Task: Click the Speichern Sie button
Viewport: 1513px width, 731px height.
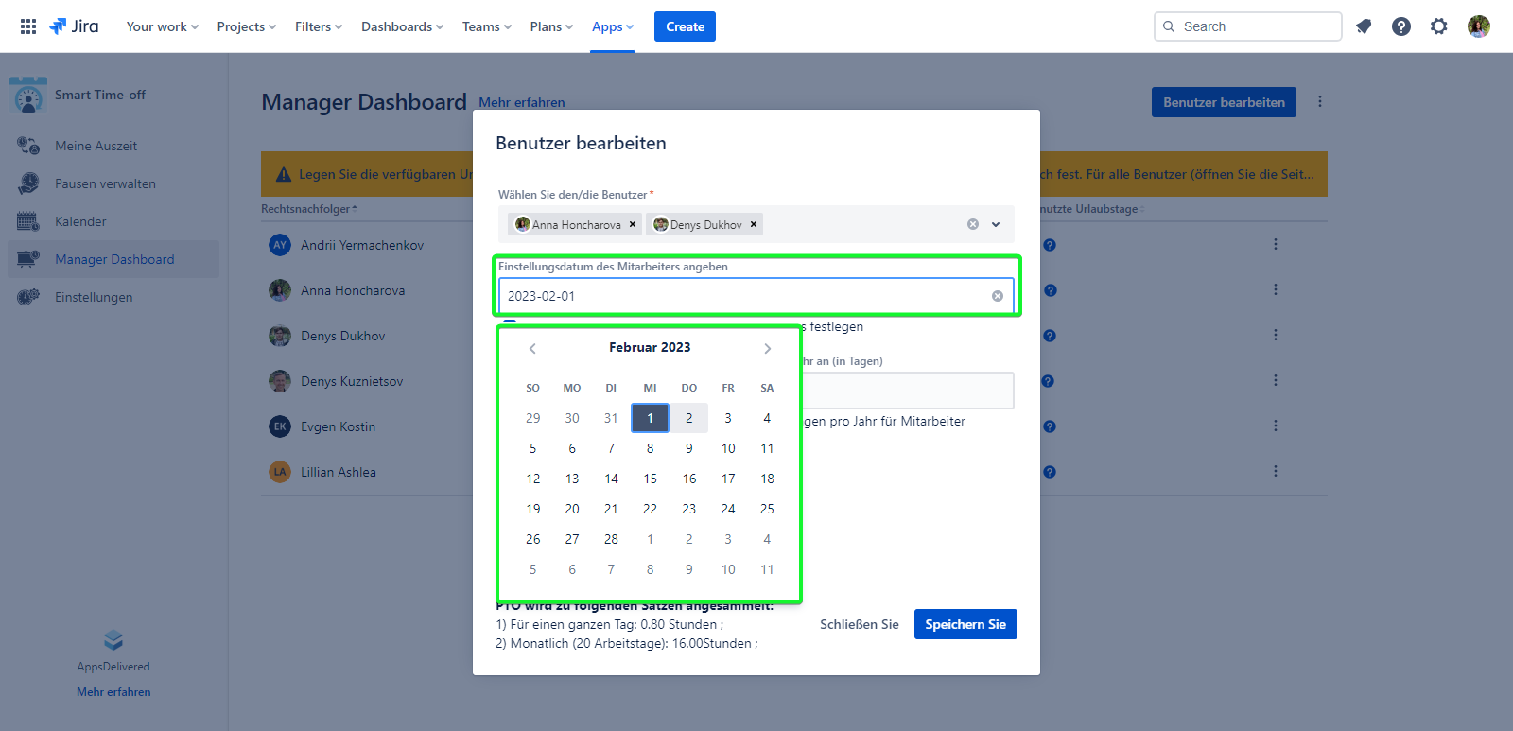Action: pyautogui.click(x=965, y=624)
